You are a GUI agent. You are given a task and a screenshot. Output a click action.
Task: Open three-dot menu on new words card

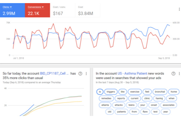pyautogui.click(x=179, y=74)
